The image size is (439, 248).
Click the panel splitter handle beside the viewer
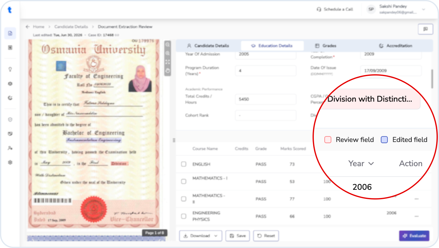[174, 140]
